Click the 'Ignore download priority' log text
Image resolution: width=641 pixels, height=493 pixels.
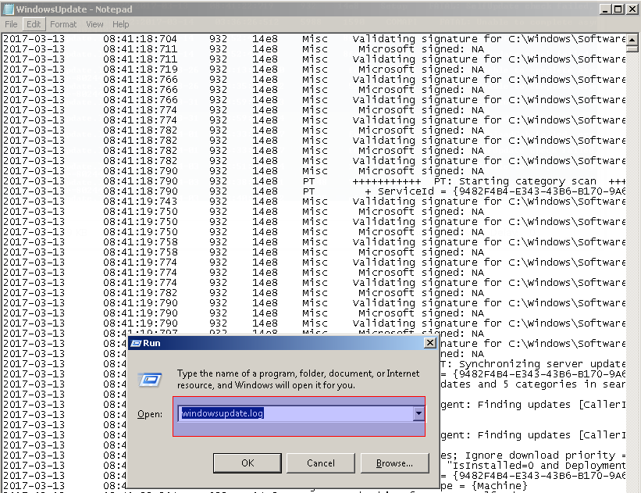point(540,455)
